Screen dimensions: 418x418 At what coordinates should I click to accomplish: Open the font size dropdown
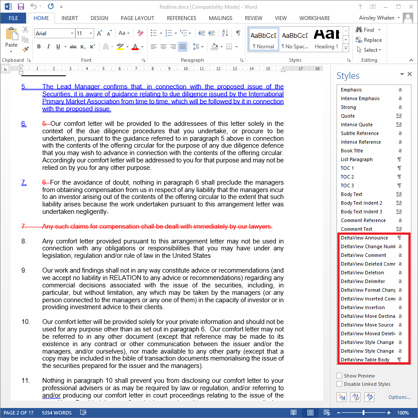tap(91, 34)
